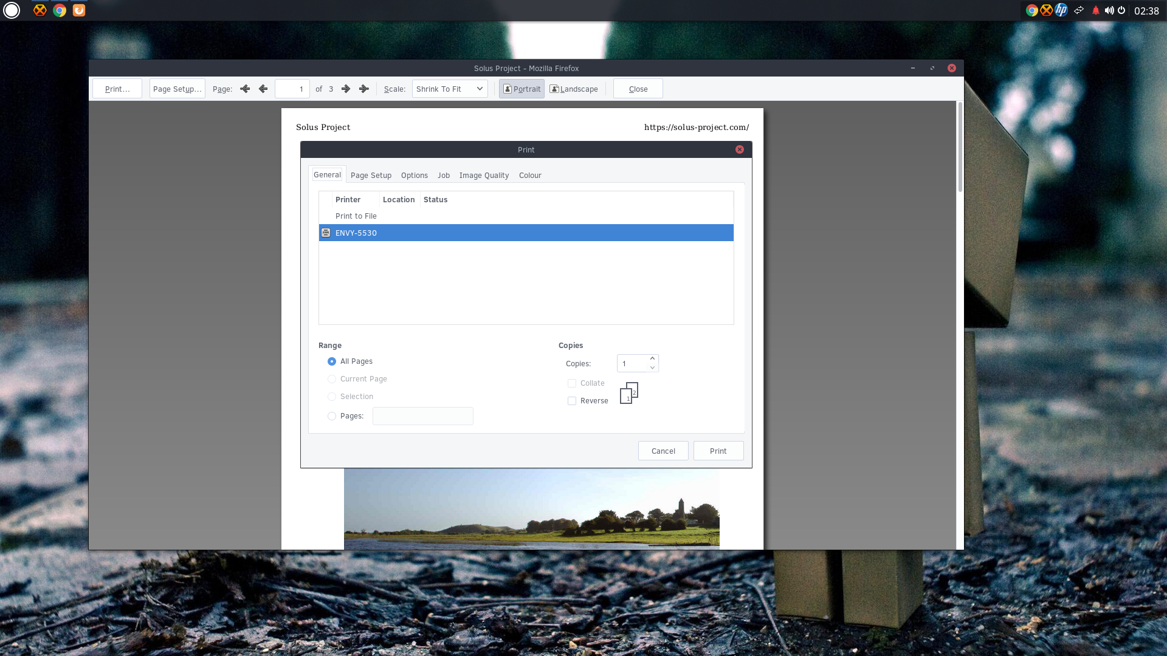
Task: Open notifications via the red bell icon
Action: pos(1096,10)
